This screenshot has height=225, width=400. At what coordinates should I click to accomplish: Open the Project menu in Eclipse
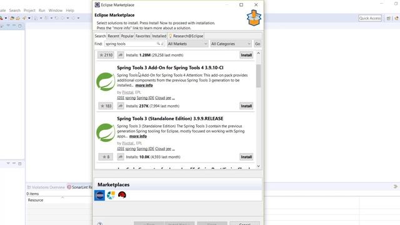(x=29, y=11)
